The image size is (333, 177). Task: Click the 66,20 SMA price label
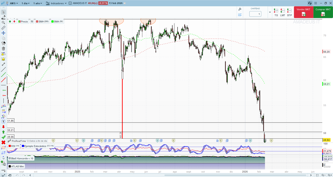pyautogui.click(x=326, y=52)
